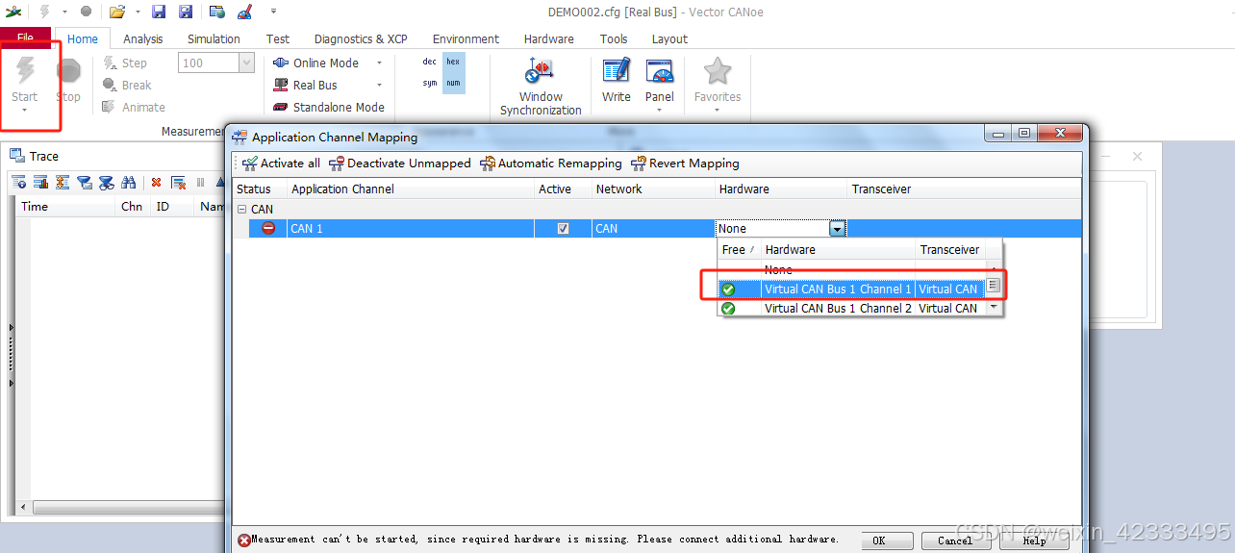The height and width of the screenshot is (553, 1235).
Task: Open the Hardware None dropdown arrow
Action: click(x=838, y=229)
